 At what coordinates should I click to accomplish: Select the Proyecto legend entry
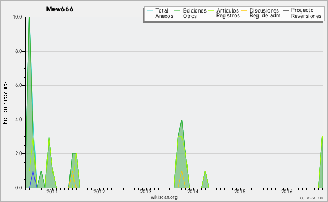coord(298,10)
